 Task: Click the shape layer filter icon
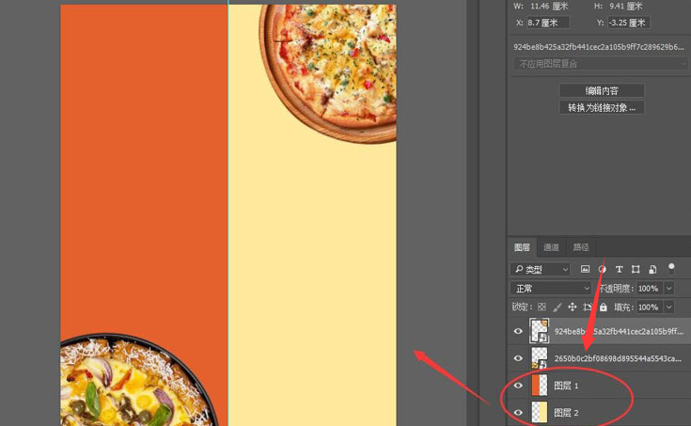pyautogui.click(x=636, y=270)
